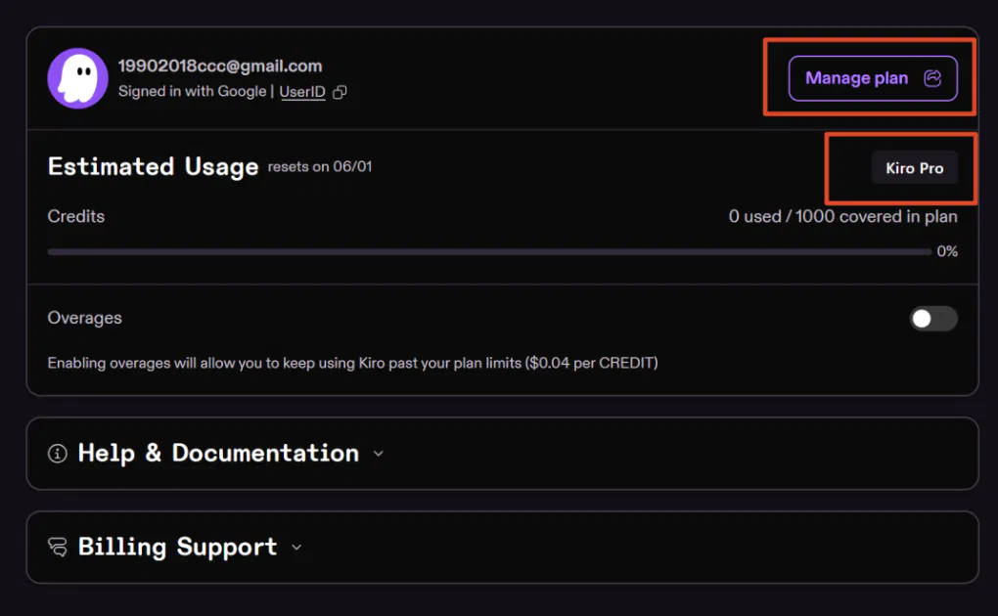Click the ghost avatar profile picture
The width and height of the screenshot is (998, 616).
pyautogui.click(x=77, y=78)
